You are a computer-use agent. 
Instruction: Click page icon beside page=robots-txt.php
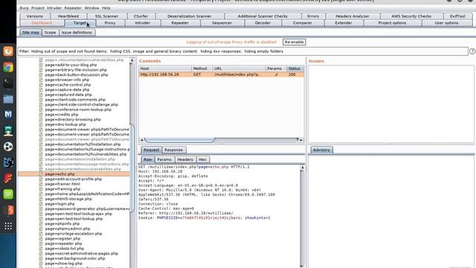41,249
